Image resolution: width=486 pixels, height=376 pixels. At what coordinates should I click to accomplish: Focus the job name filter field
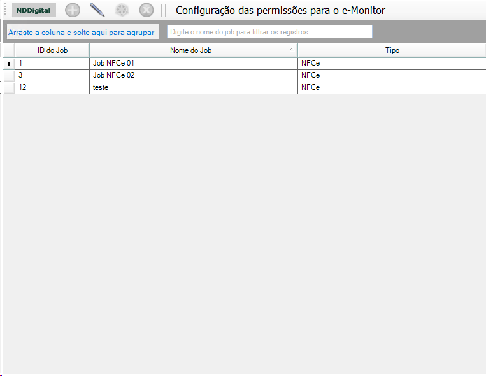point(269,32)
